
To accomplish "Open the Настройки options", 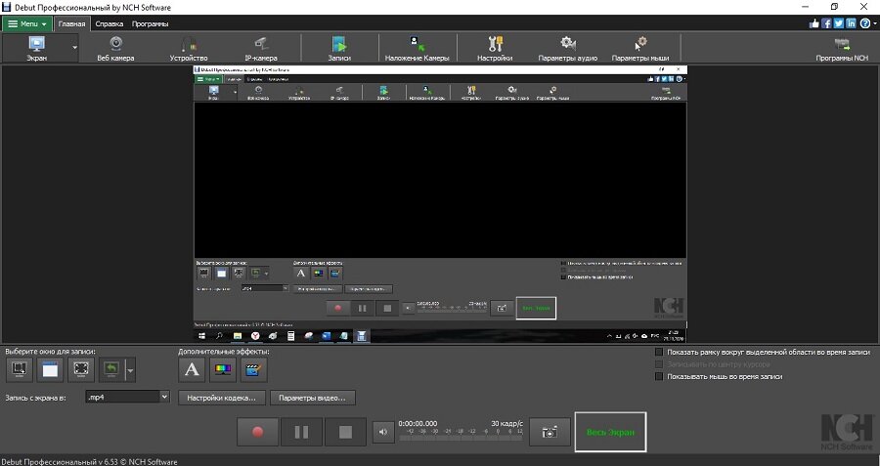I will 495,48.
